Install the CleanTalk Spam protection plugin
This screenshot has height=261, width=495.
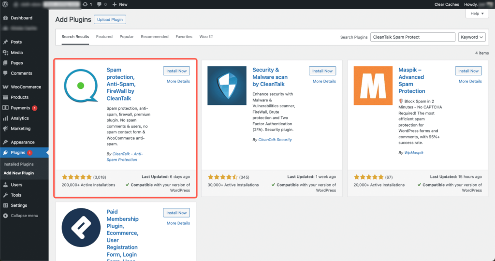(176, 71)
